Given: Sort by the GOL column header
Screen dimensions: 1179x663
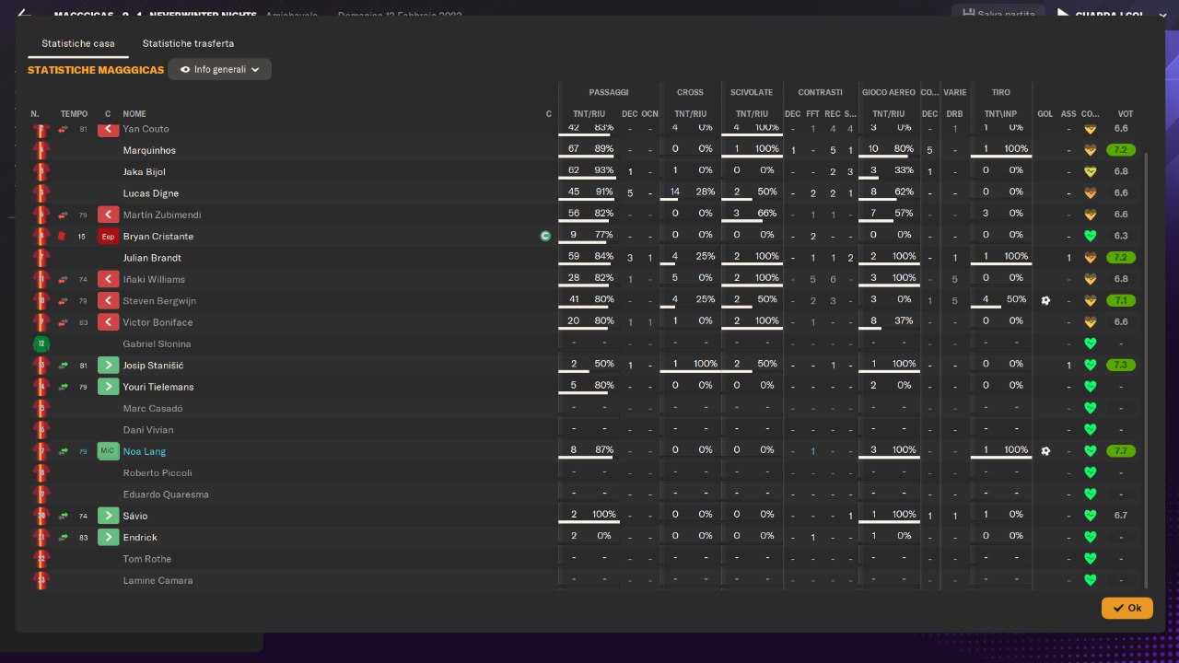Looking at the screenshot, I should (1045, 114).
